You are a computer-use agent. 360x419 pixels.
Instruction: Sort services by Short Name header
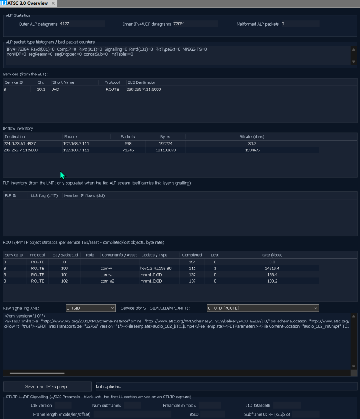(x=75, y=82)
